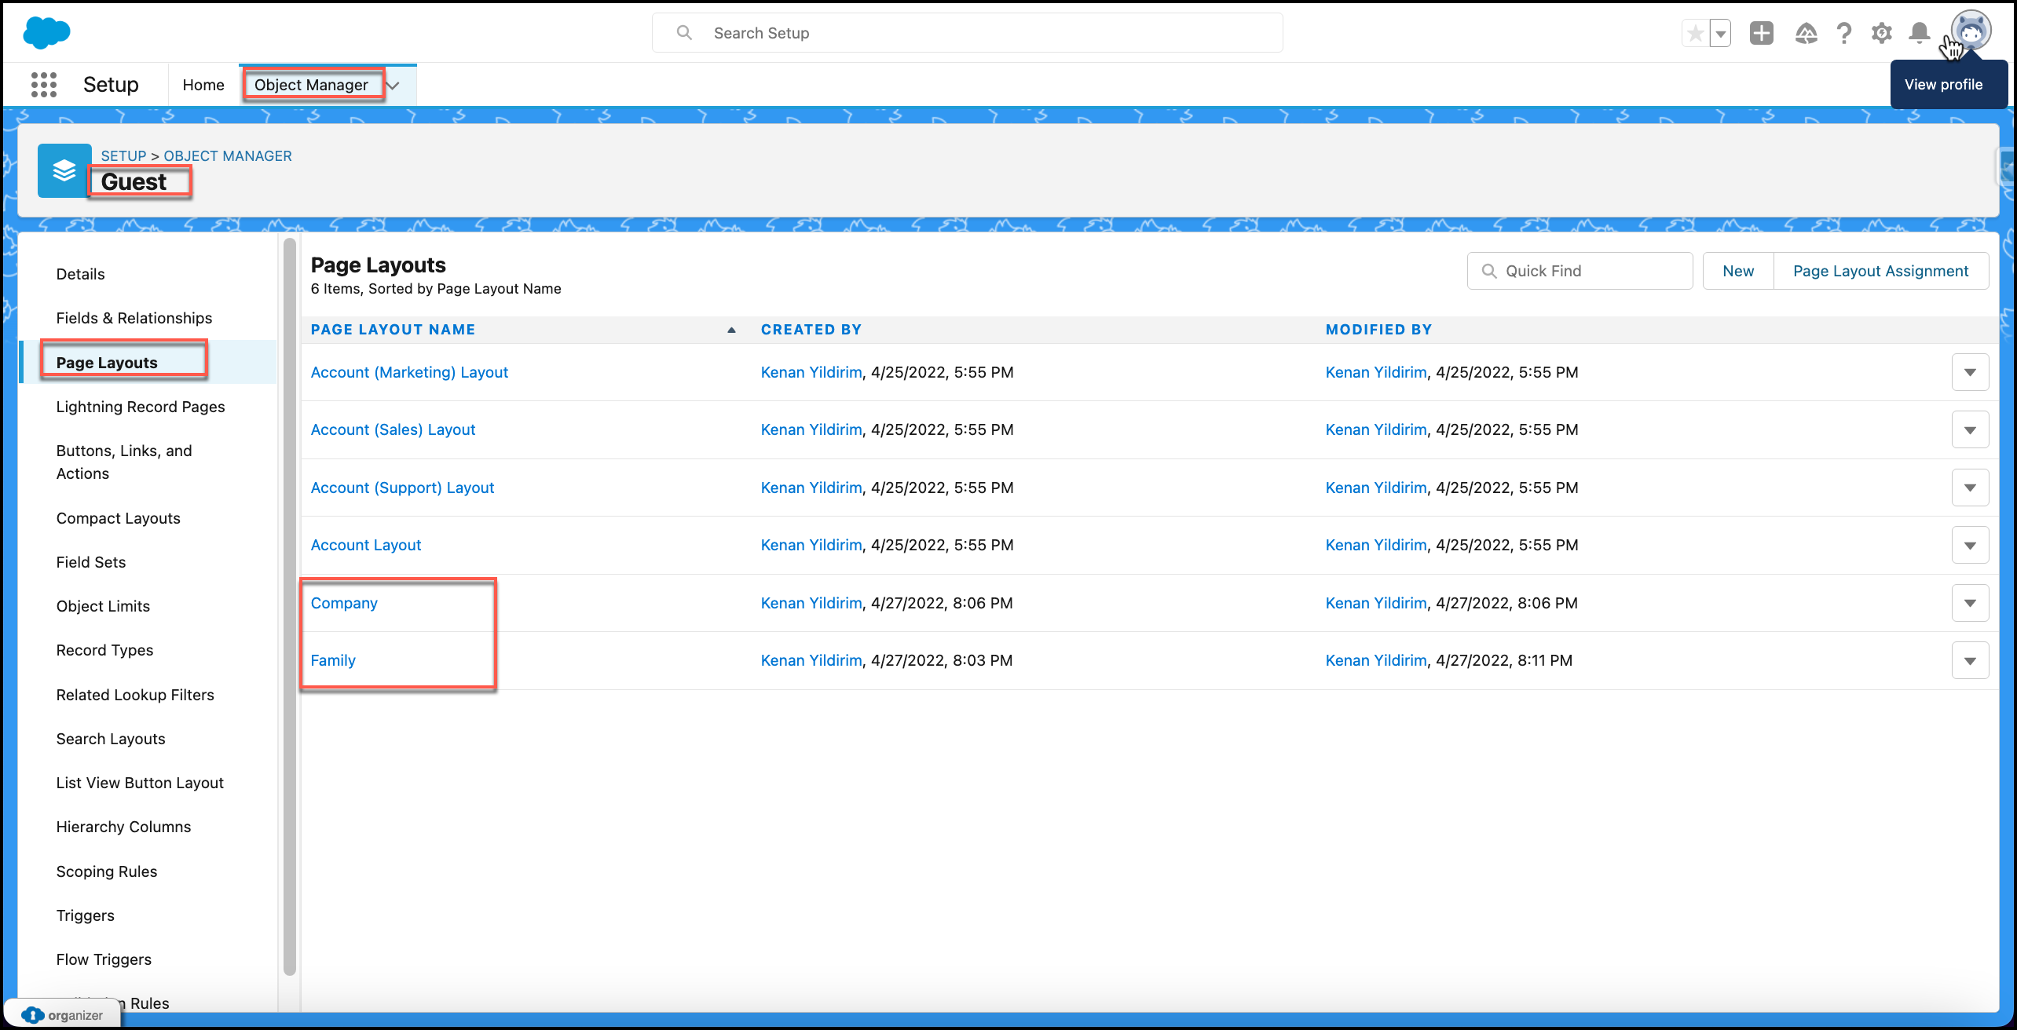Select Compact Layouts in sidebar
2017x1030 pixels.
coord(118,518)
